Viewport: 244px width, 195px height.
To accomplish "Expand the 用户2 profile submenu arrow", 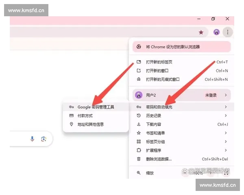I will 226,95.
